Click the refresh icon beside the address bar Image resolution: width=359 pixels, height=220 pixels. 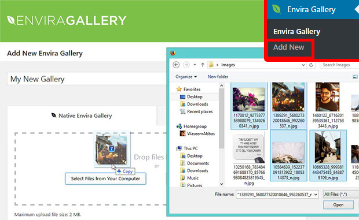311,65
